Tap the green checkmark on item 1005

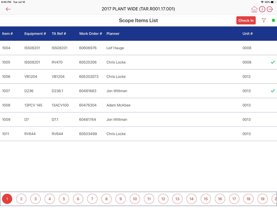point(273,62)
